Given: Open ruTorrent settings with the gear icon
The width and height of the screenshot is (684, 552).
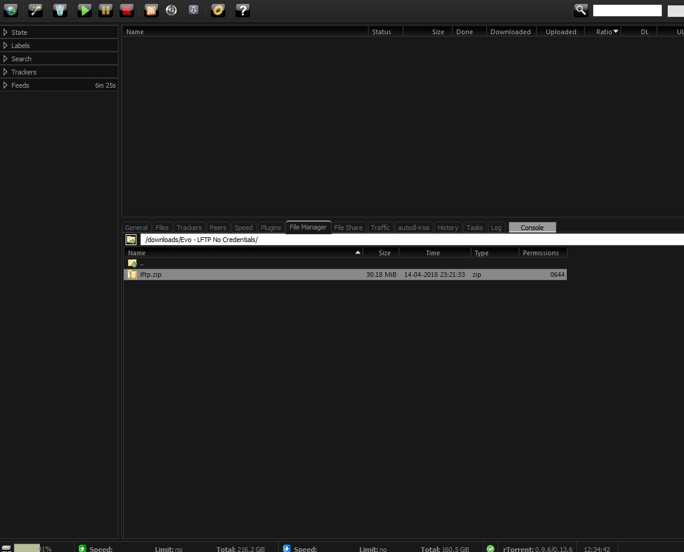Looking at the screenshot, I should tap(218, 10).
